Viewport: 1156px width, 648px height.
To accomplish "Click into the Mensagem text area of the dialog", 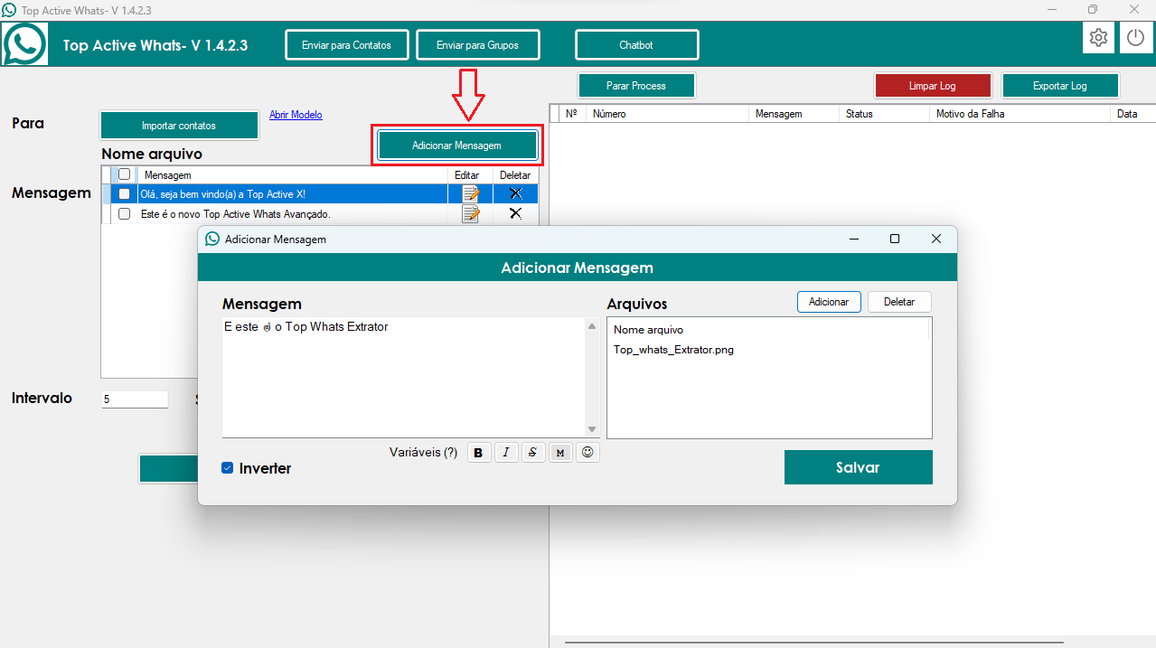I will coord(404,377).
